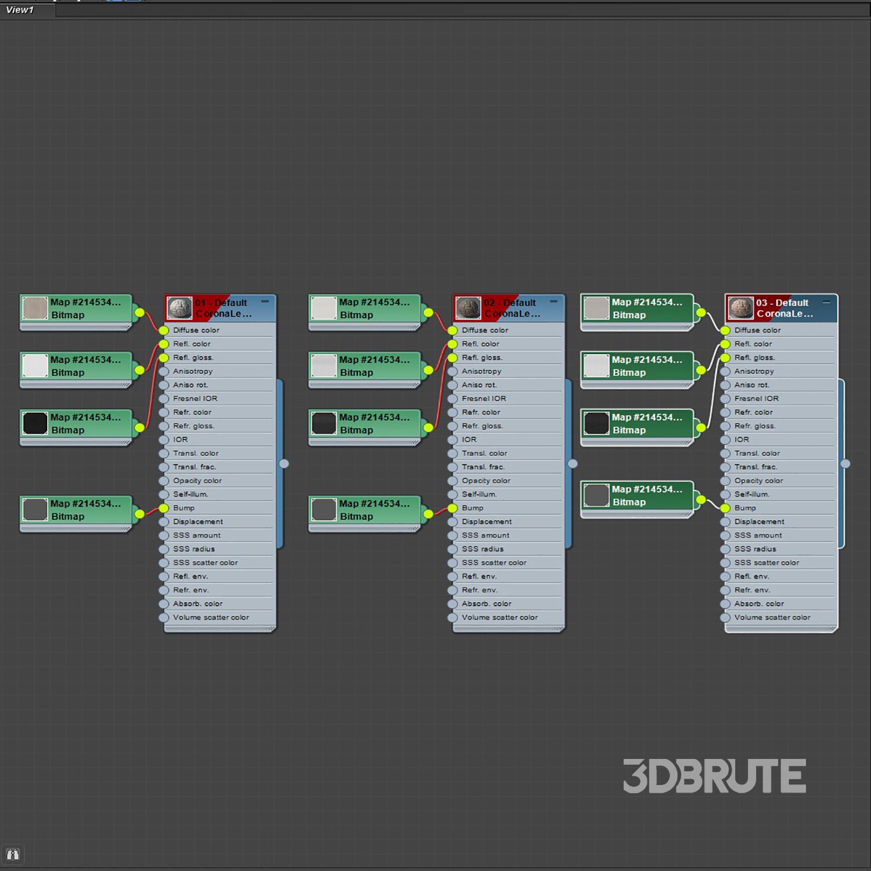Click the 02 - Default material sphere preview
This screenshot has height=871, width=871.
click(468, 308)
